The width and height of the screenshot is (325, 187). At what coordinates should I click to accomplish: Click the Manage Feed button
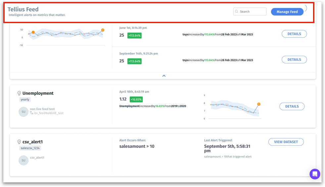pos(287,12)
